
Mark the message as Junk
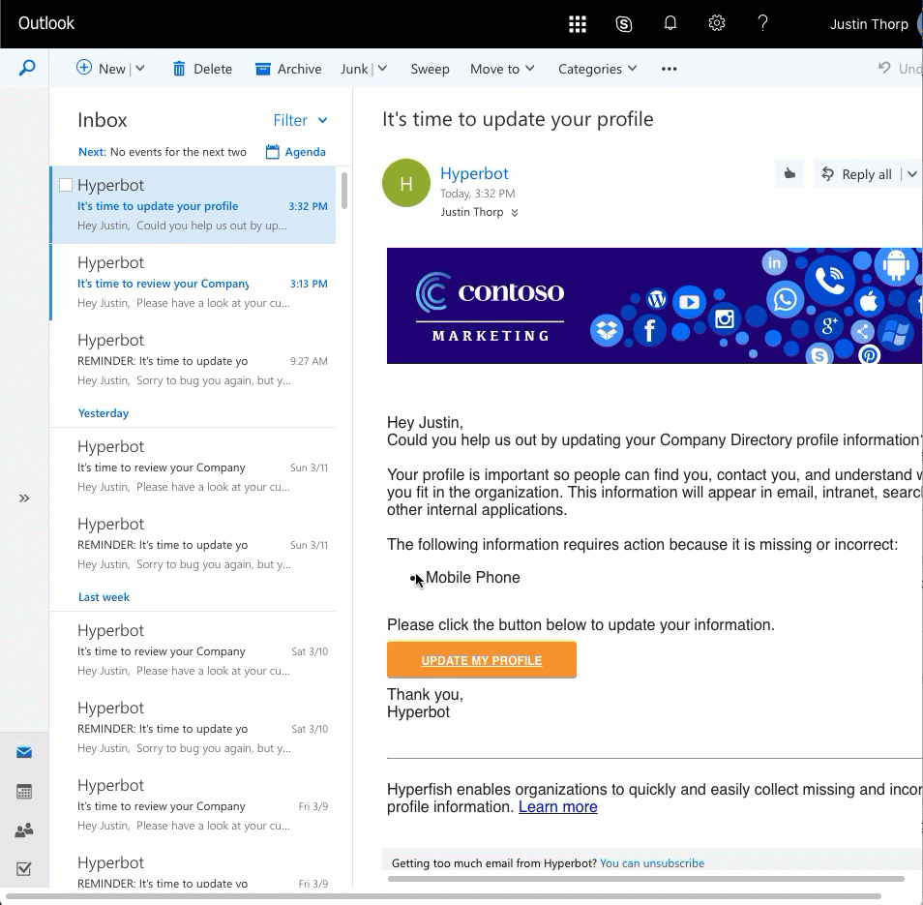tap(354, 69)
